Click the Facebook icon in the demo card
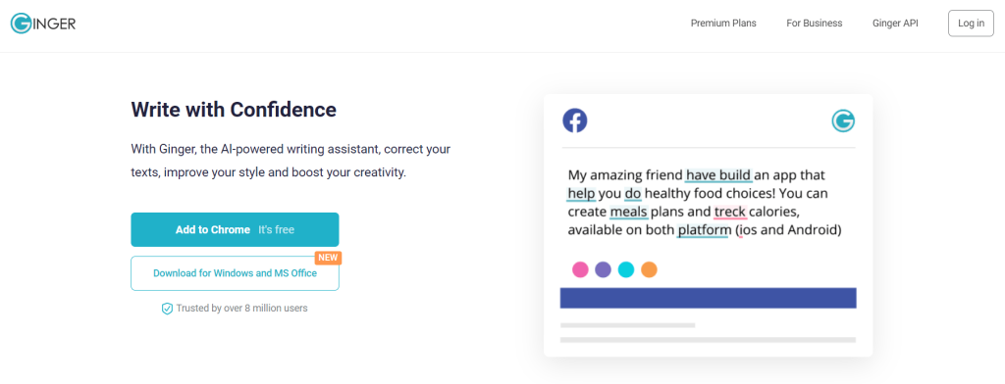Image resolution: width=1005 pixels, height=384 pixels. click(x=575, y=120)
